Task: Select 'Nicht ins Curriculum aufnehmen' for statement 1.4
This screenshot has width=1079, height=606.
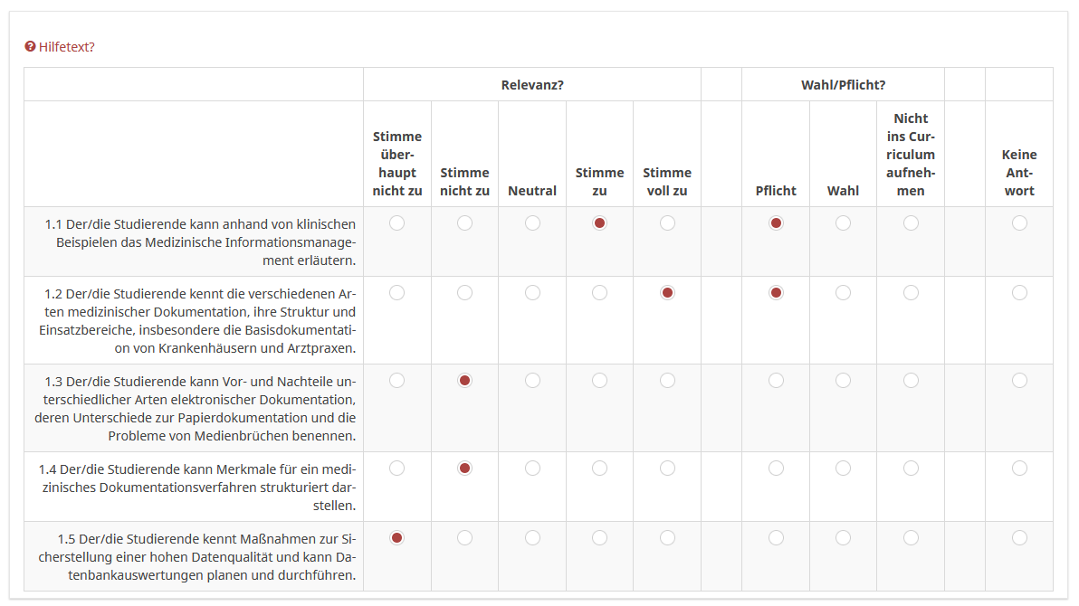Action: [911, 469]
